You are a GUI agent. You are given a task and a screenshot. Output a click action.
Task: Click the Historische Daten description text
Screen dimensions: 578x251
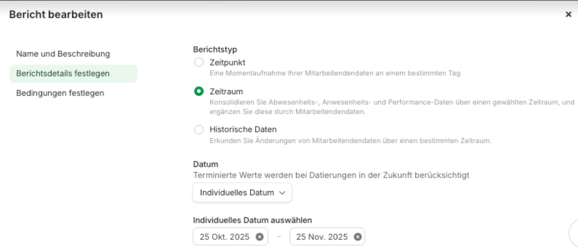coord(350,141)
